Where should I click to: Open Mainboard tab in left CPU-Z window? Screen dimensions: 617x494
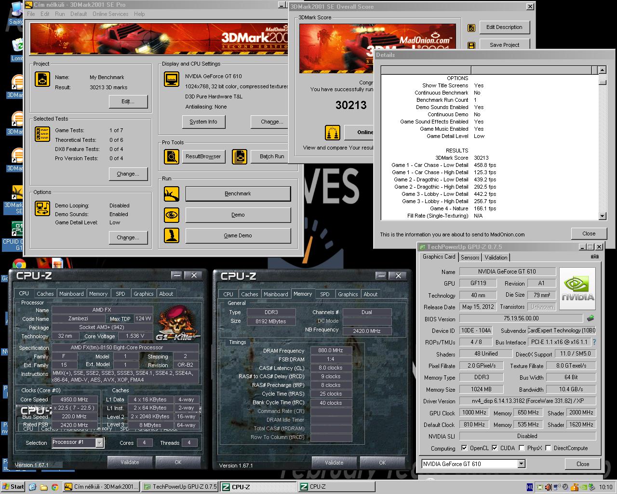pyautogui.click(x=71, y=294)
